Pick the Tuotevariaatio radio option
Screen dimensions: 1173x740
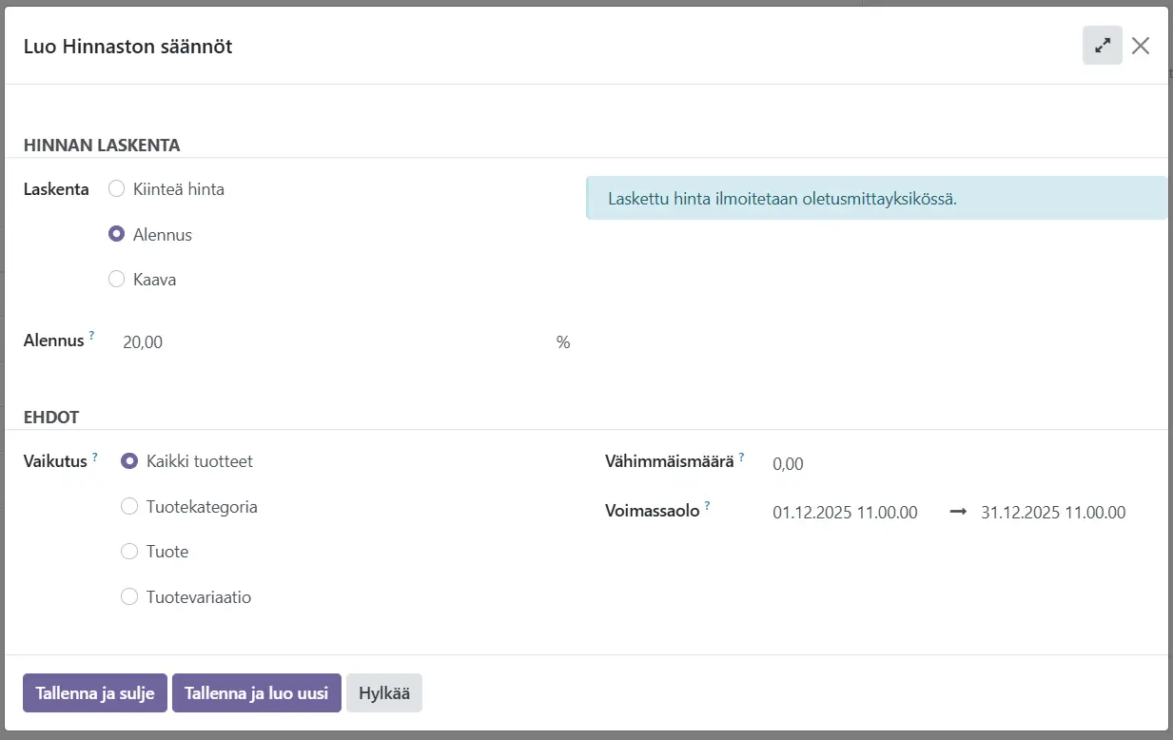coord(130,597)
